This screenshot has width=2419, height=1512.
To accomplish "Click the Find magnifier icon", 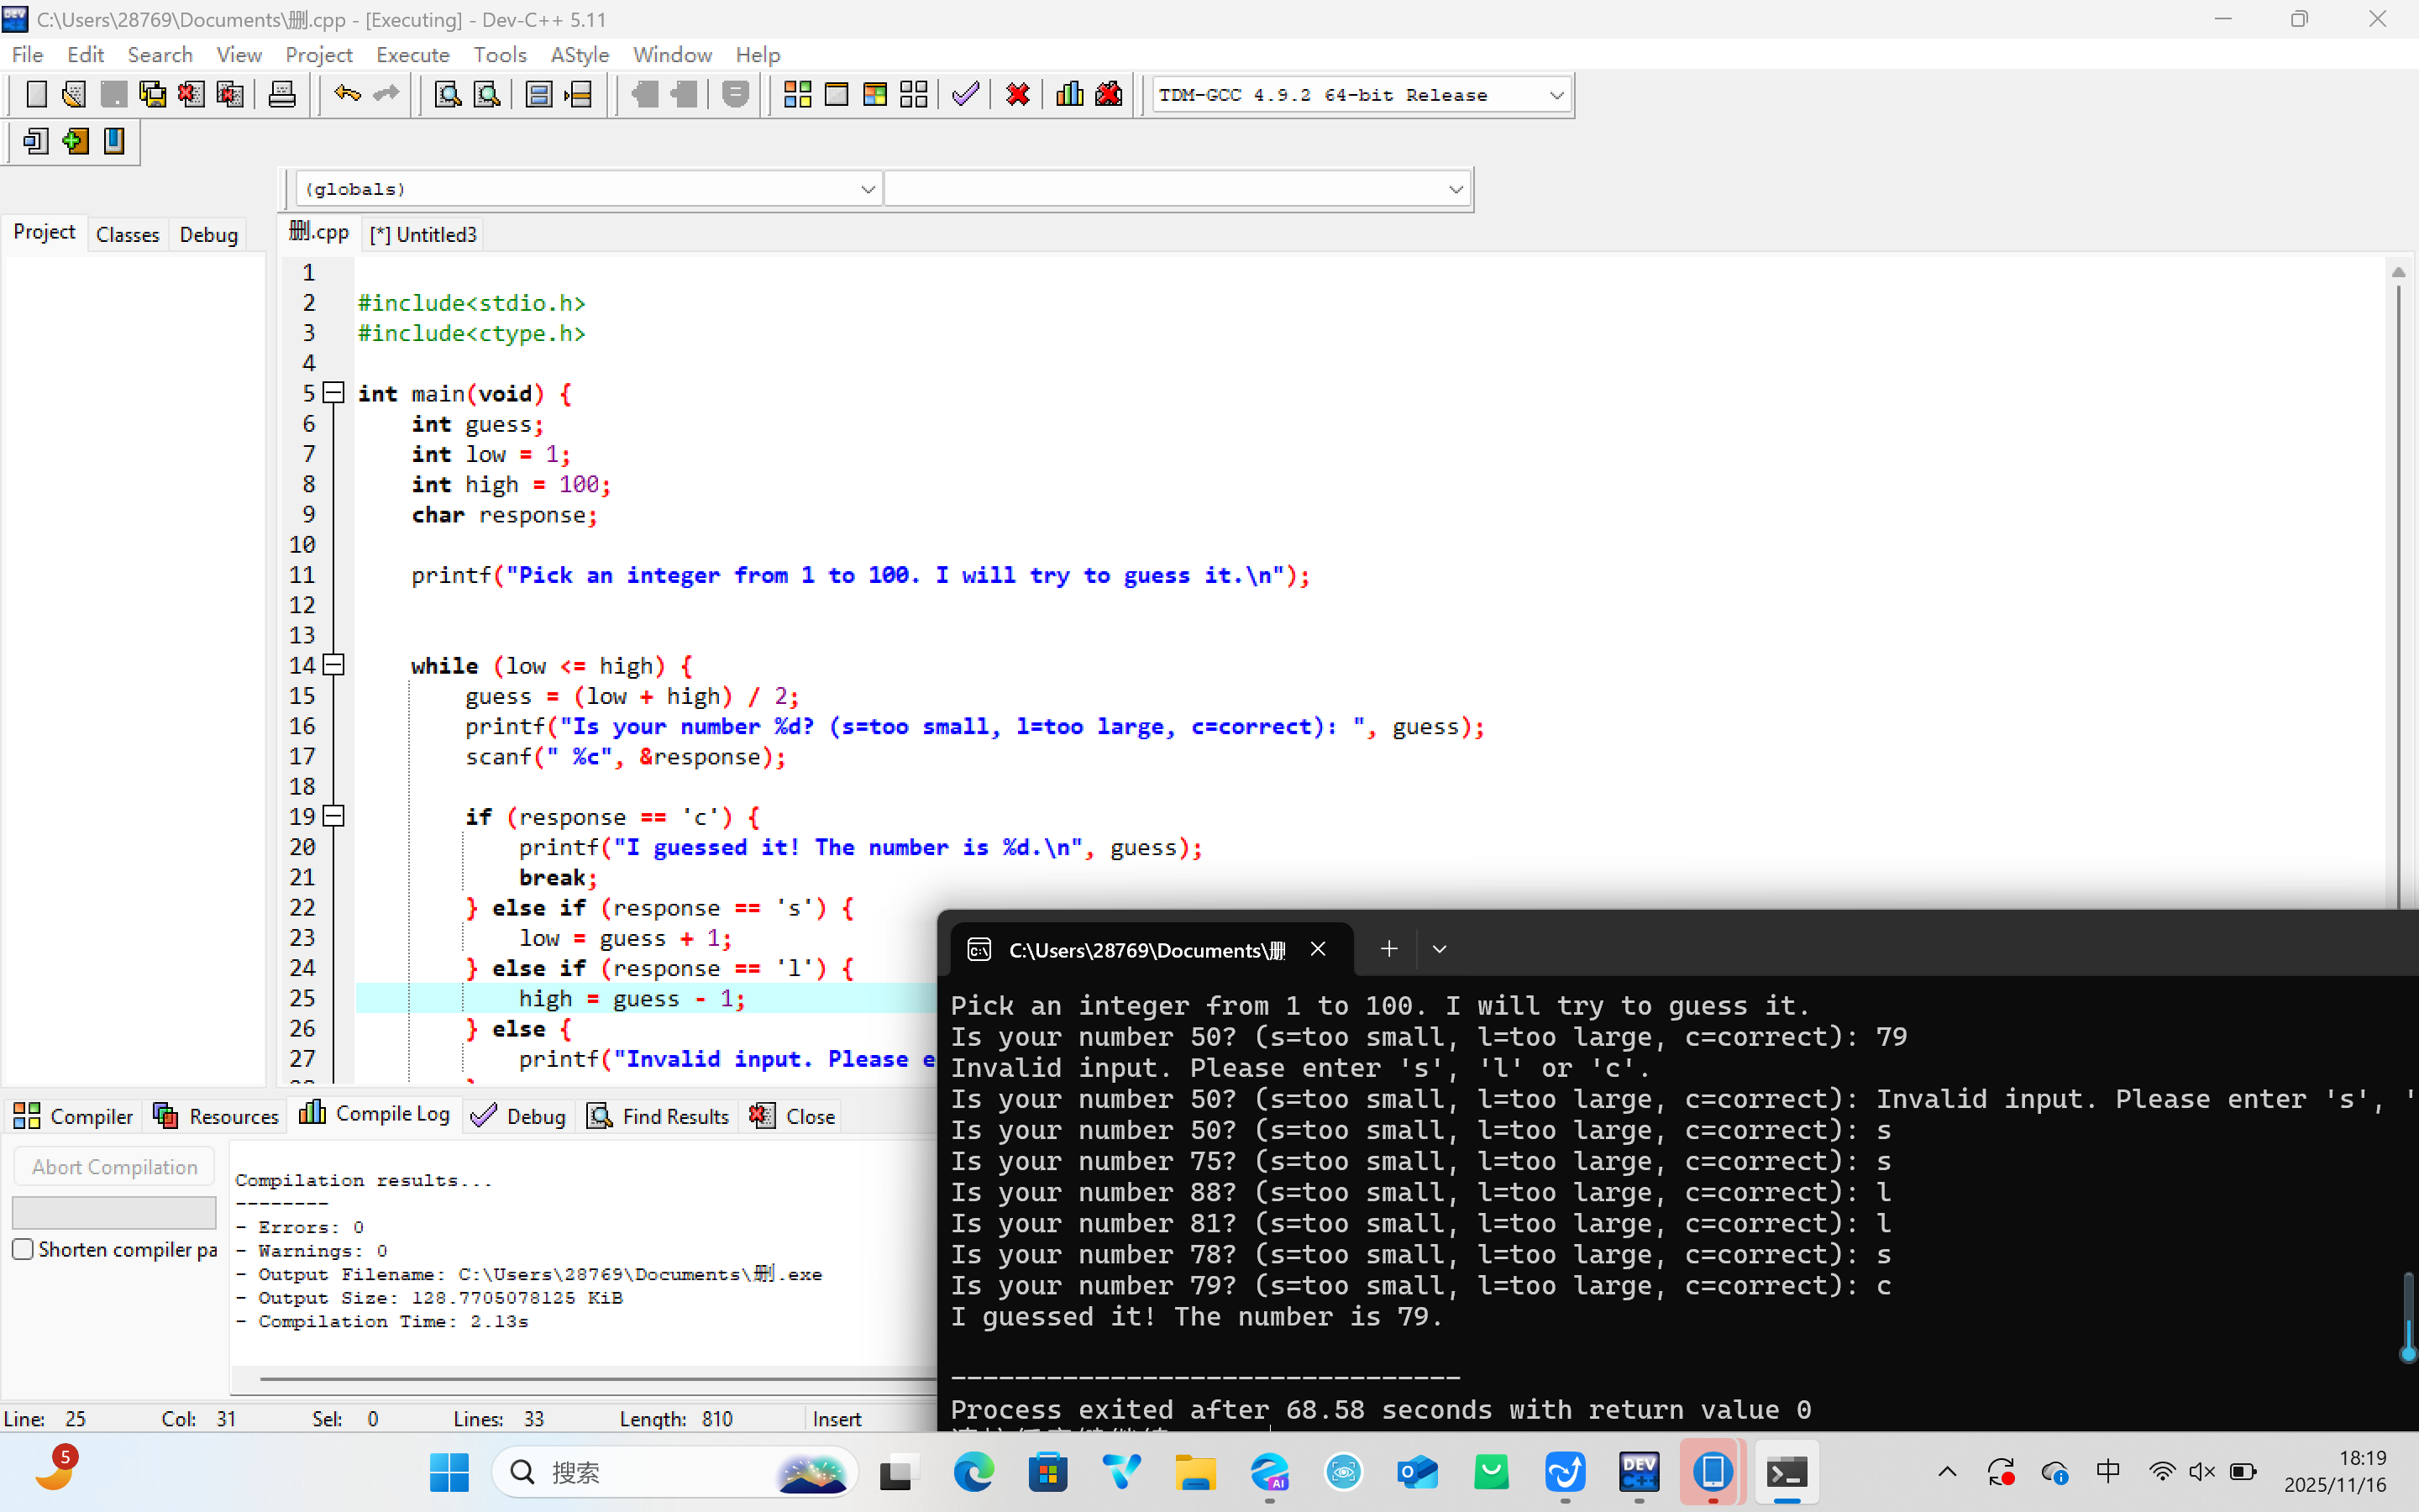I will tap(447, 95).
